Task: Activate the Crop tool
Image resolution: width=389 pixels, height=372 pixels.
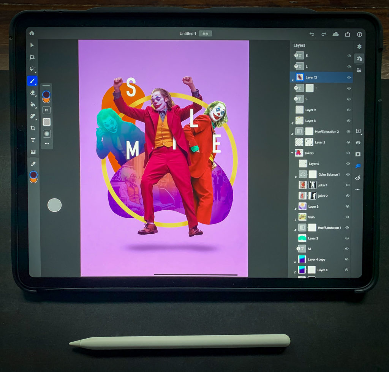Action: click(33, 128)
